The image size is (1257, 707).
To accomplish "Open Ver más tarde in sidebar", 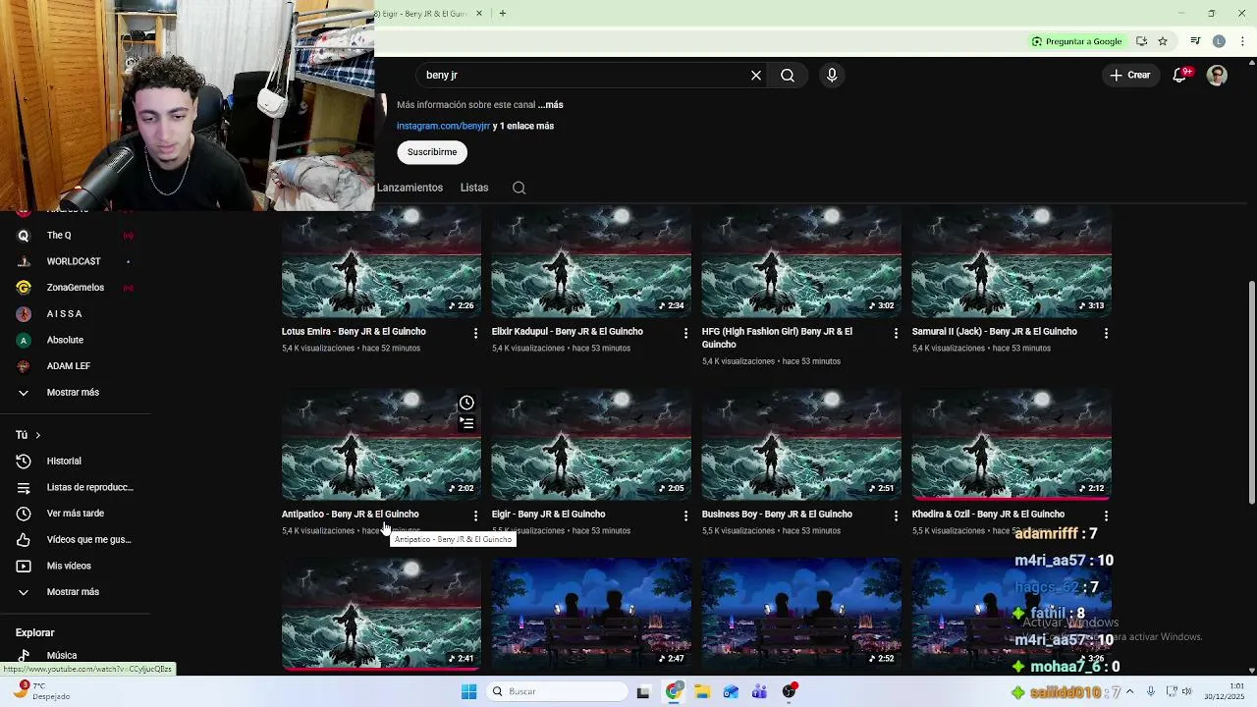I will click(75, 514).
